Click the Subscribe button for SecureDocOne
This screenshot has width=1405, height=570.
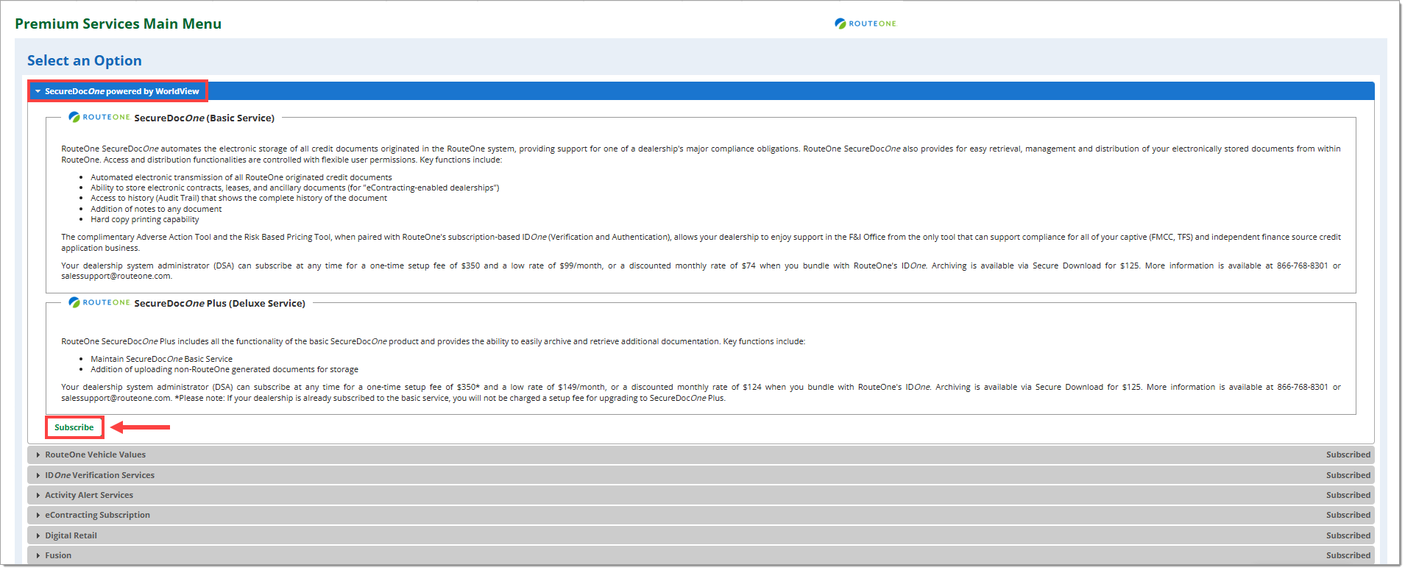click(74, 427)
